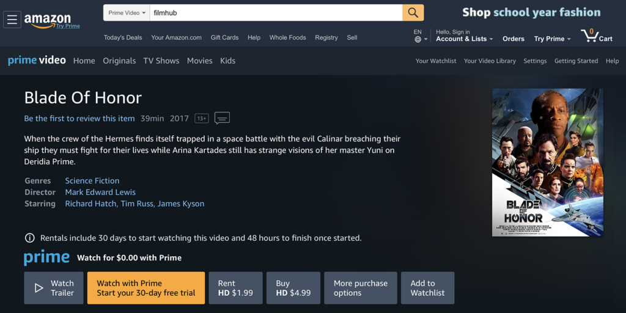Open Prime Video Settings
This screenshot has height=313, width=626.
(x=535, y=61)
